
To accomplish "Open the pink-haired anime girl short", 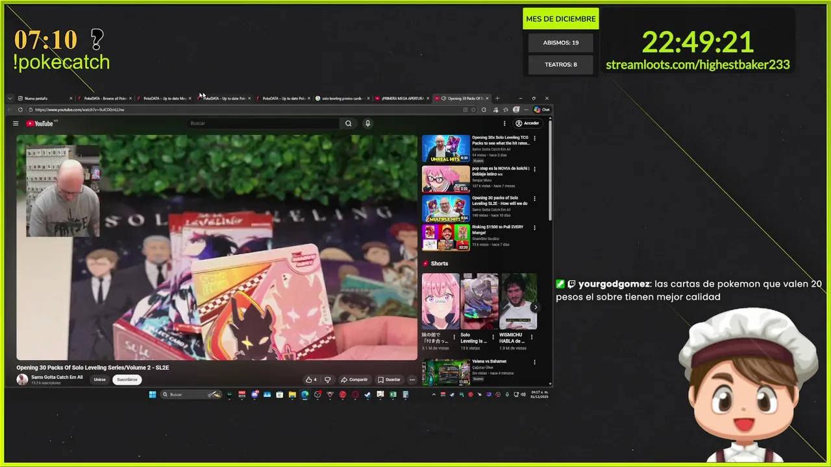I will point(441,301).
